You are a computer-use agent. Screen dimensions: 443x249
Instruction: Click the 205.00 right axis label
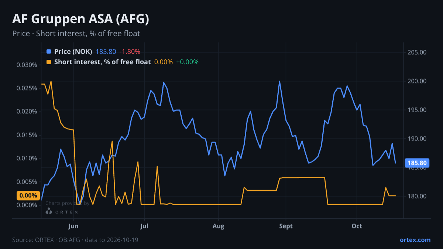(x=417, y=52)
